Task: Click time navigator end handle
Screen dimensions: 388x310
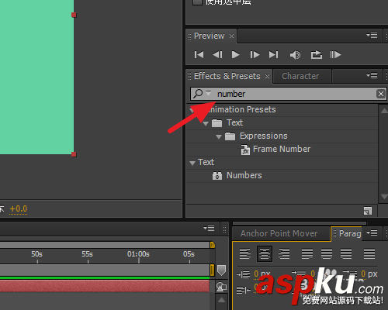Action: [213, 245]
